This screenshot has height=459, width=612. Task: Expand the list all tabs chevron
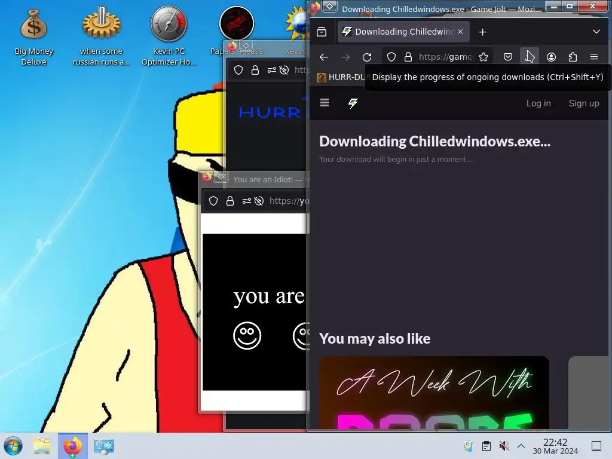(x=596, y=32)
